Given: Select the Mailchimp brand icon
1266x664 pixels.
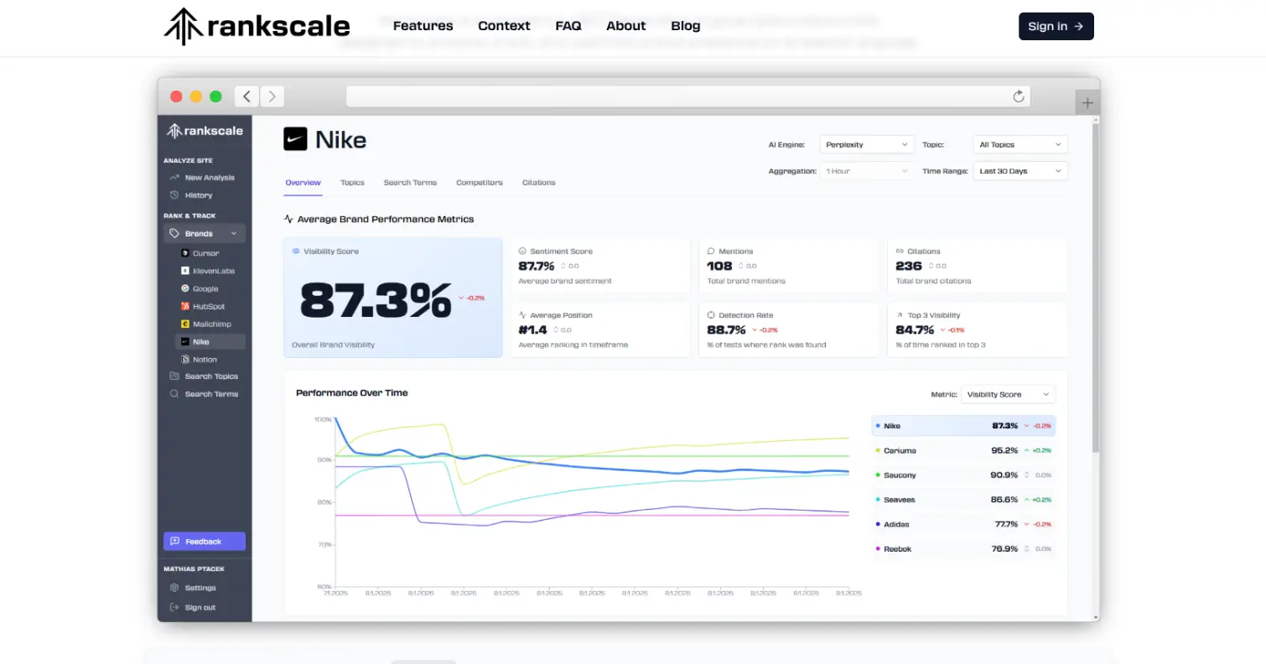Looking at the screenshot, I should [x=185, y=324].
